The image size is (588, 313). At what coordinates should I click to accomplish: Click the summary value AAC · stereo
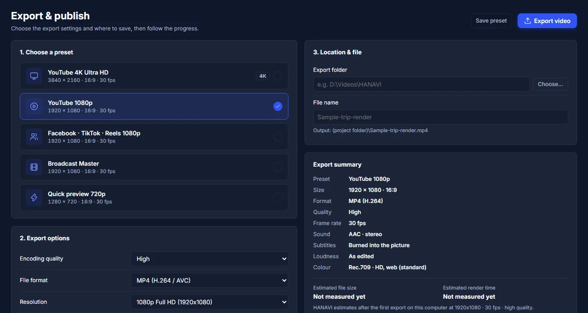click(365, 234)
